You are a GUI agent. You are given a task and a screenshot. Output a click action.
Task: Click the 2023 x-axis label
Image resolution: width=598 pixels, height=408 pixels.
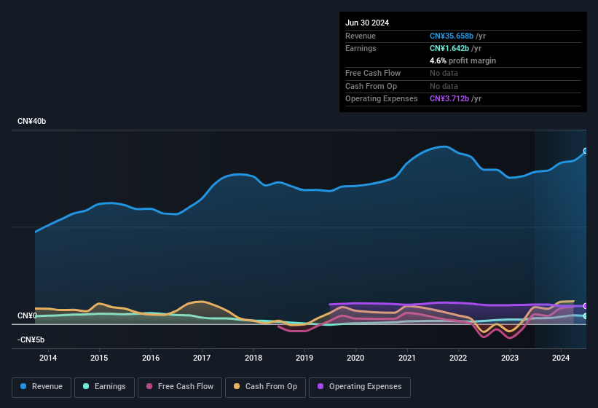click(510, 358)
